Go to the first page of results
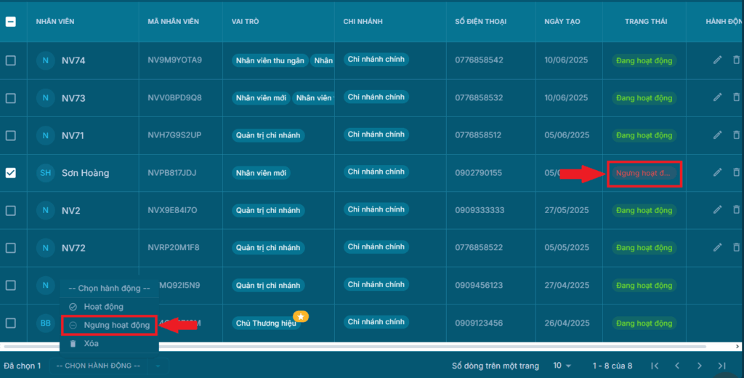The width and height of the screenshot is (744, 378). tap(655, 366)
